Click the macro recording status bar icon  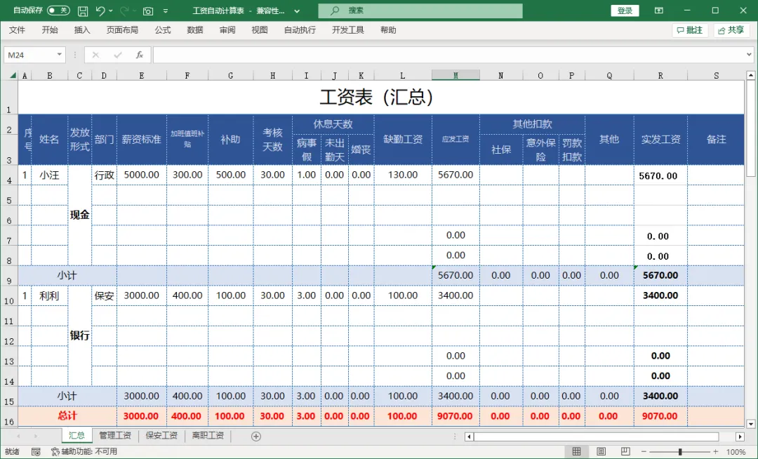click(x=36, y=452)
